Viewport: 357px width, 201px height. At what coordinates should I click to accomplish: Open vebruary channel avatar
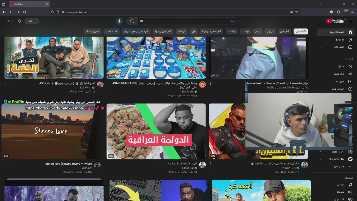tap(97, 165)
